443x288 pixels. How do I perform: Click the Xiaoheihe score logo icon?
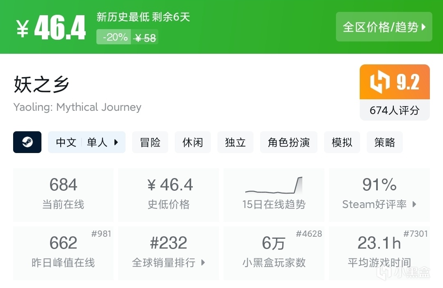(x=380, y=82)
